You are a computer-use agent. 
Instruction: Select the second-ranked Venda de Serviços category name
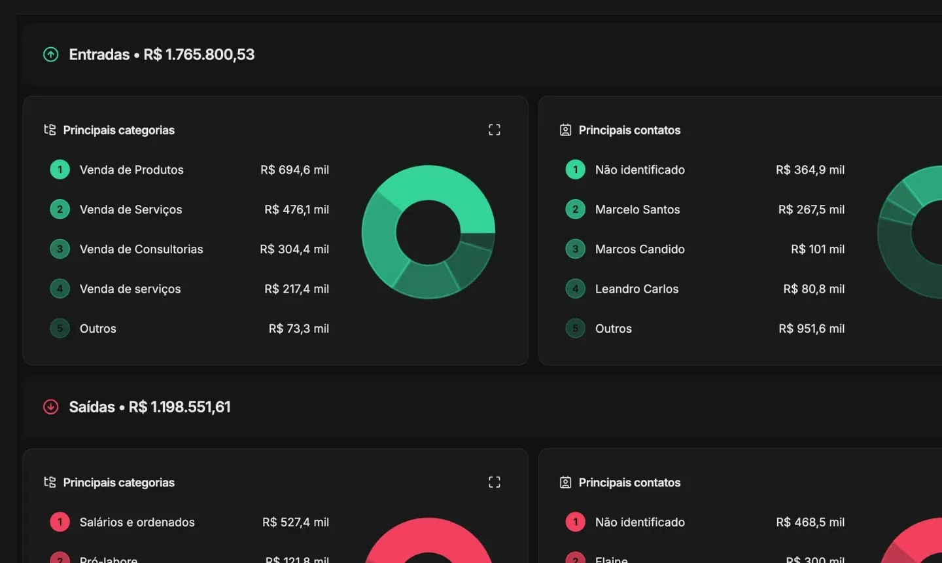[131, 209]
